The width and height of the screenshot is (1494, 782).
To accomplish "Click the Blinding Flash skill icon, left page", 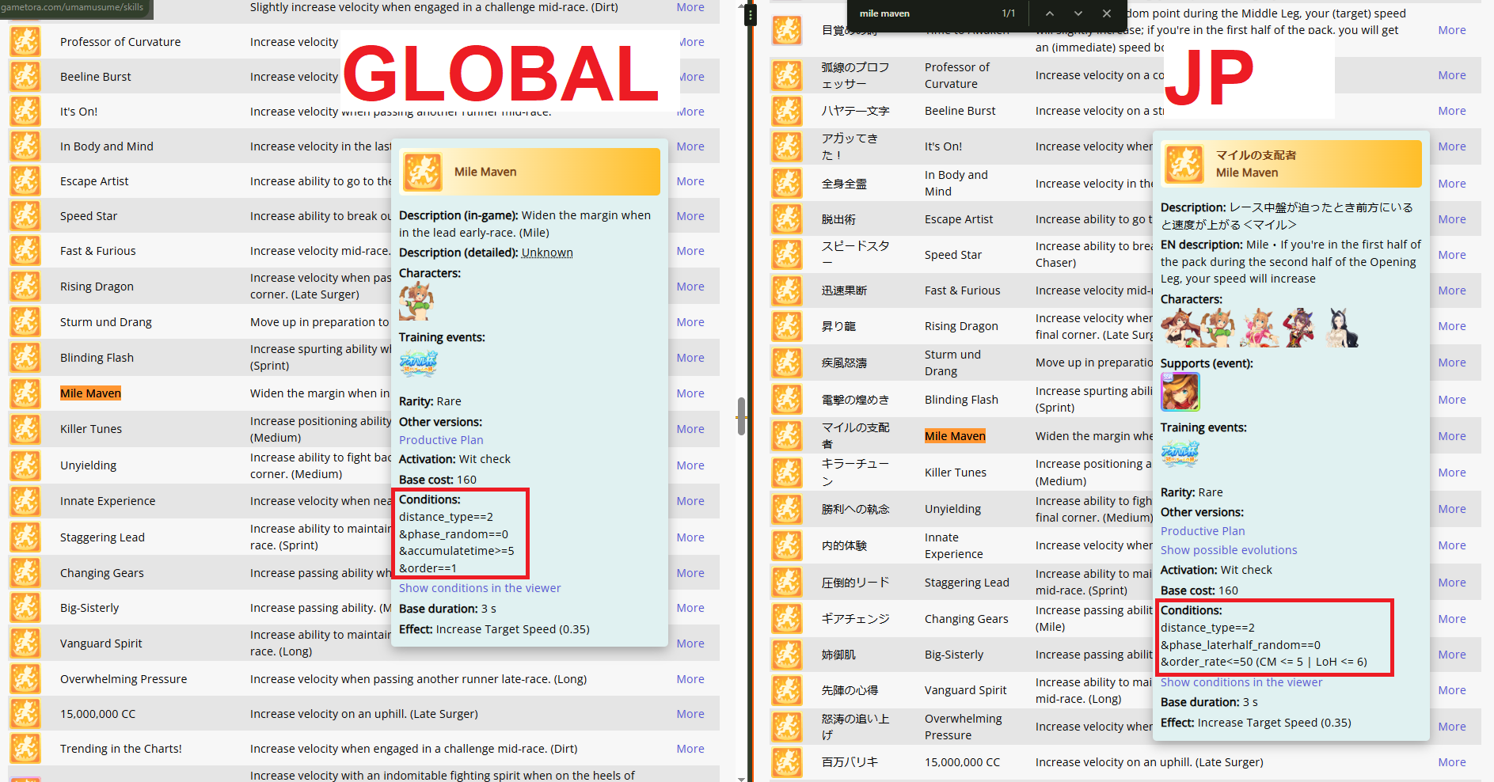I will [x=25, y=358].
